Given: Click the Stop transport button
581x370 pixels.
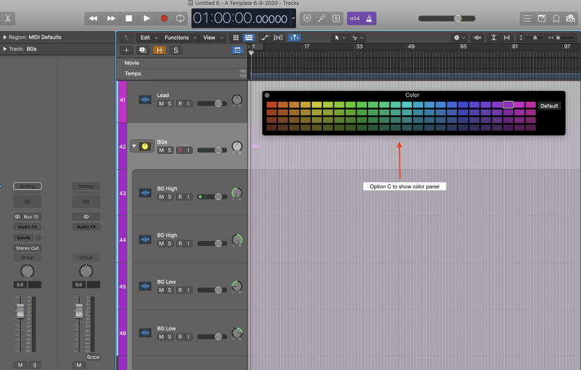Looking at the screenshot, I should point(128,18).
